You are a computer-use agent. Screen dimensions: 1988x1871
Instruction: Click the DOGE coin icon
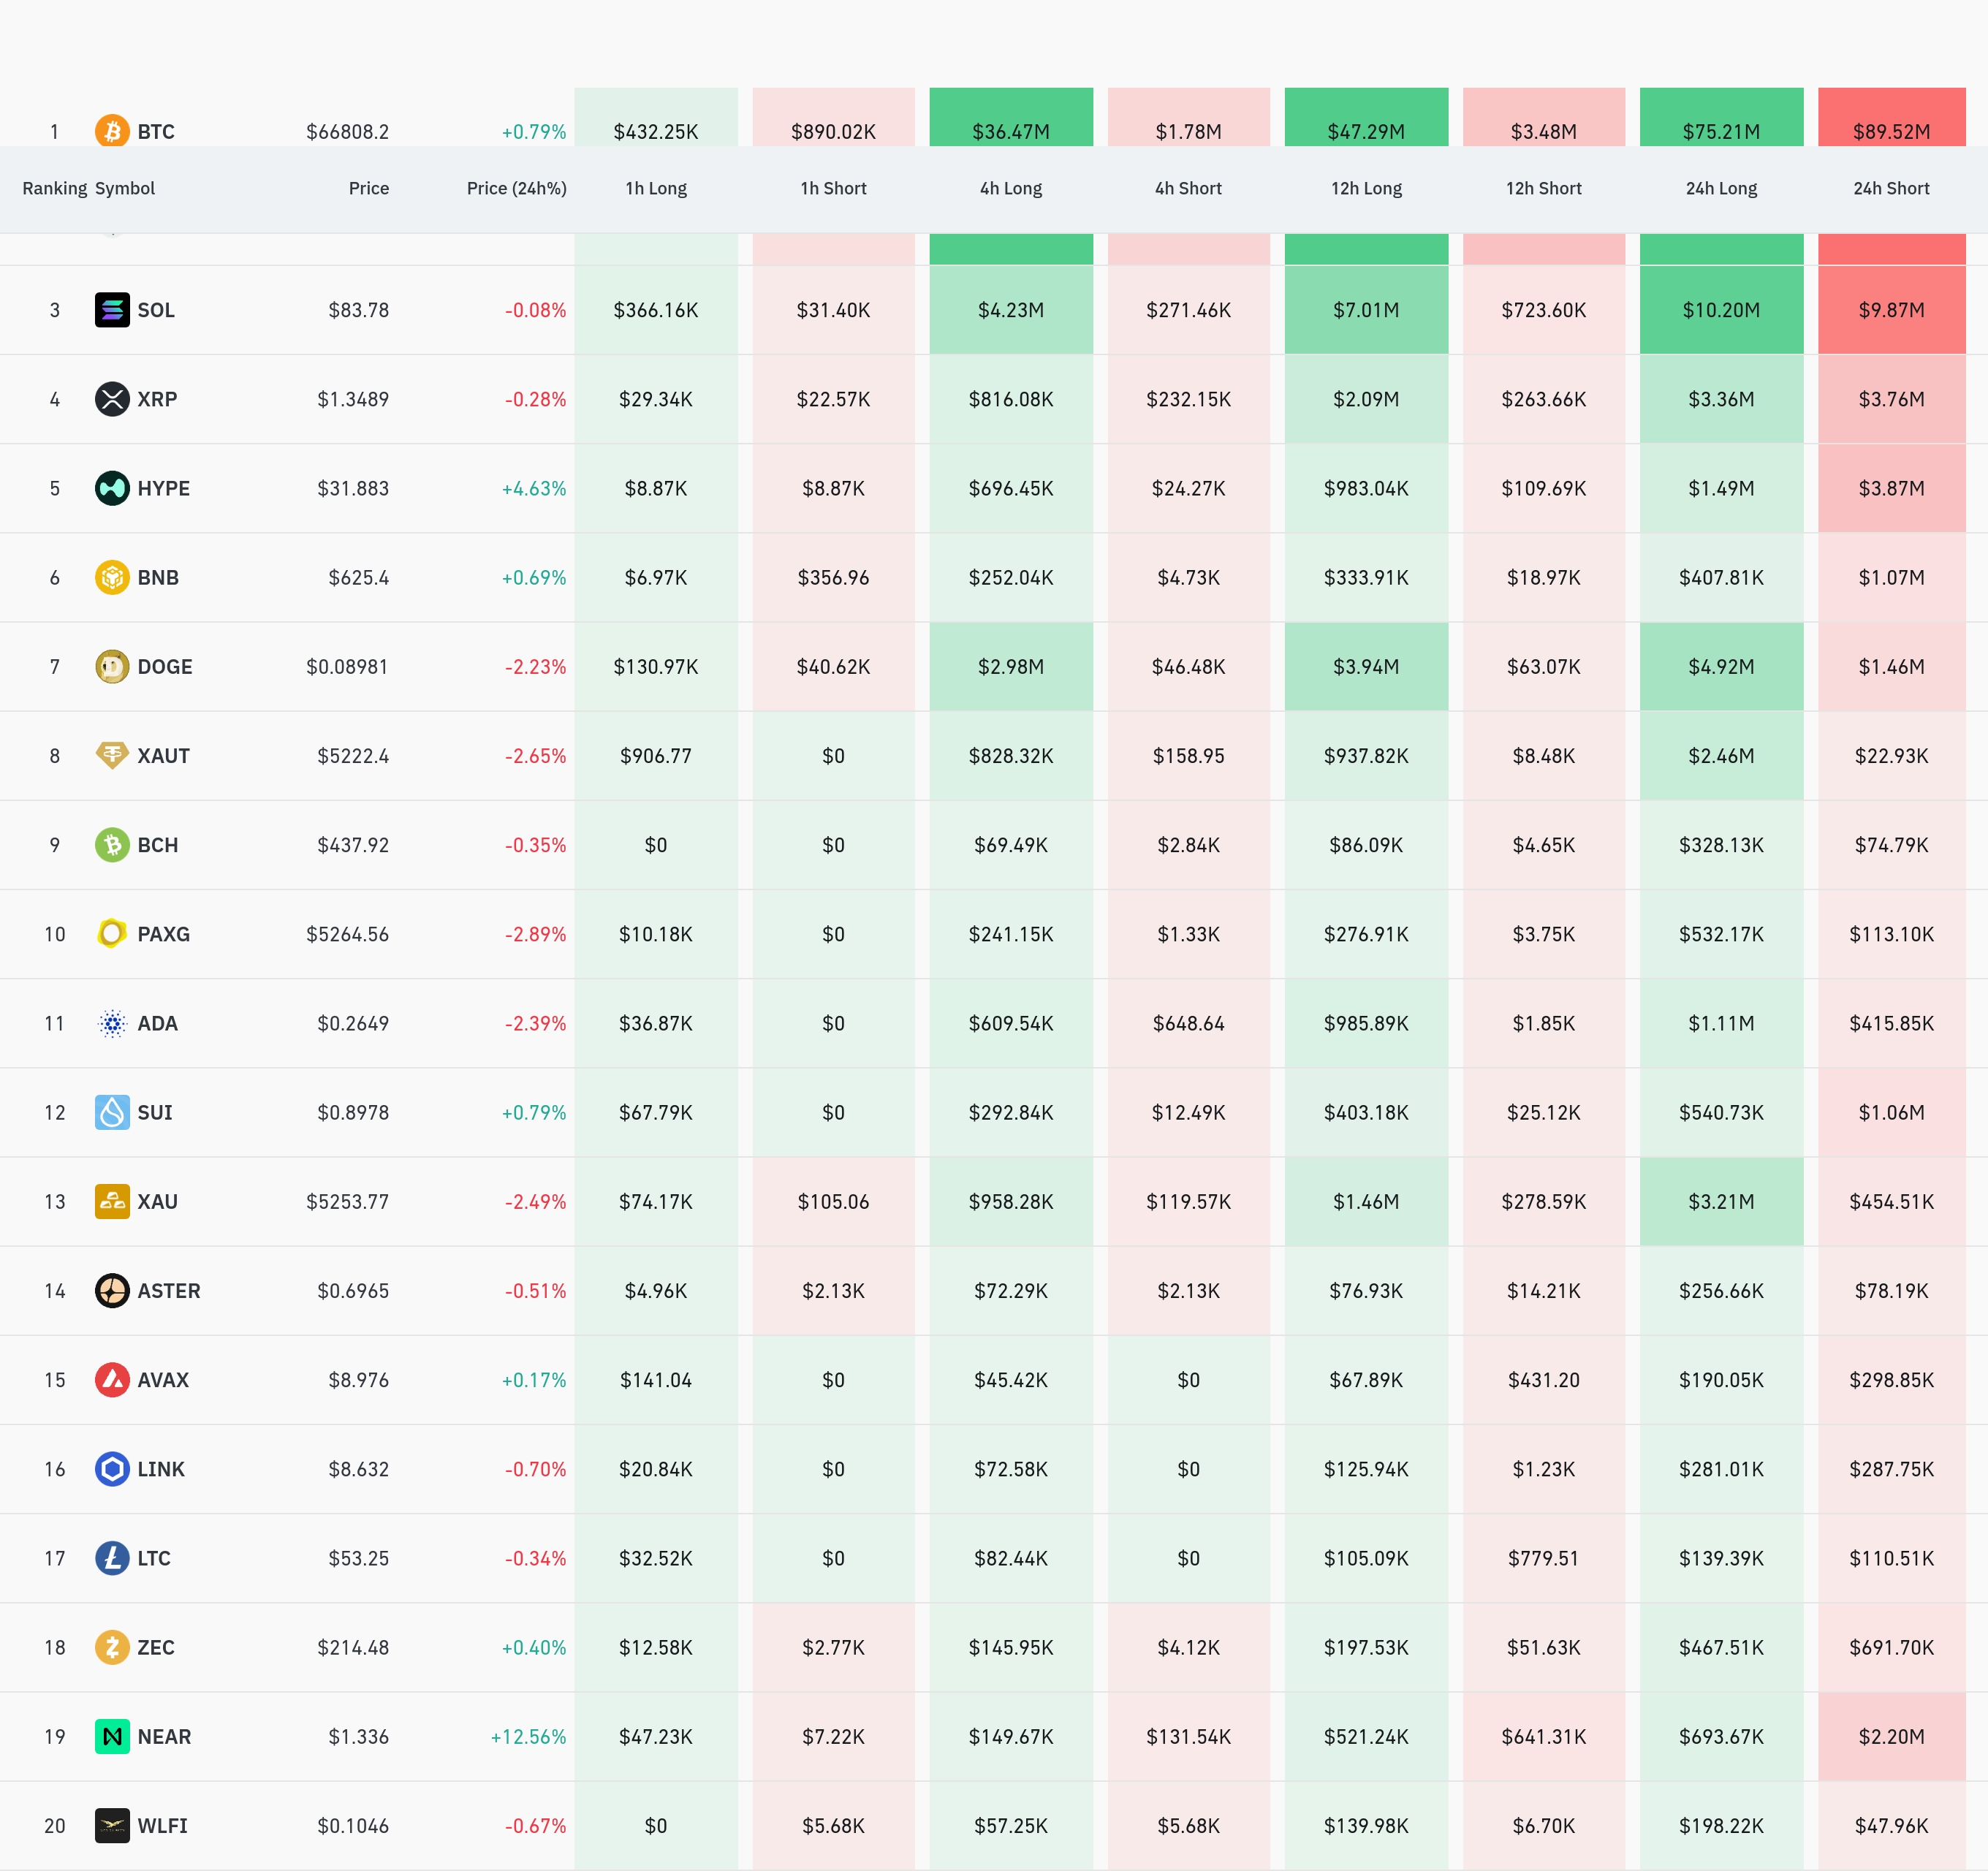112,667
